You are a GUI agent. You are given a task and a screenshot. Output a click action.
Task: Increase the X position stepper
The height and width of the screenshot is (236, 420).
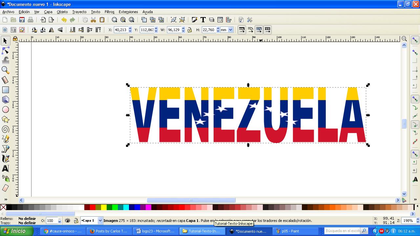pyautogui.click(x=130, y=28)
